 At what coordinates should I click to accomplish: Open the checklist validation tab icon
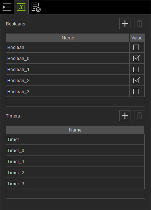[x=36, y=7]
